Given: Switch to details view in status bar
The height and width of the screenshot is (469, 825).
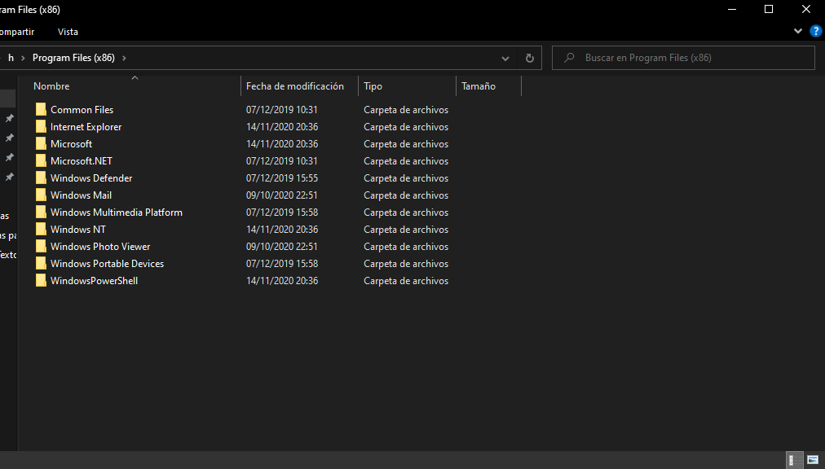Looking at the screenshot, I should click(795, 460).
